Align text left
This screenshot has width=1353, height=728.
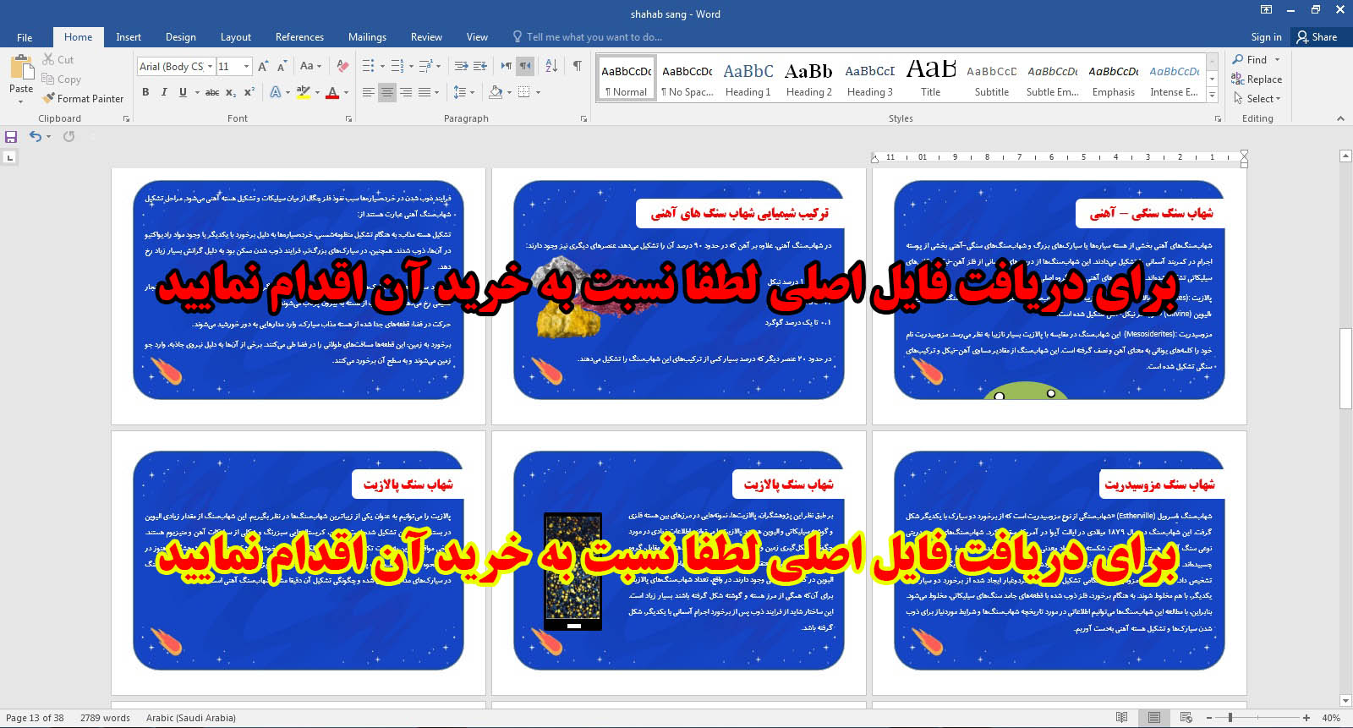369,92
